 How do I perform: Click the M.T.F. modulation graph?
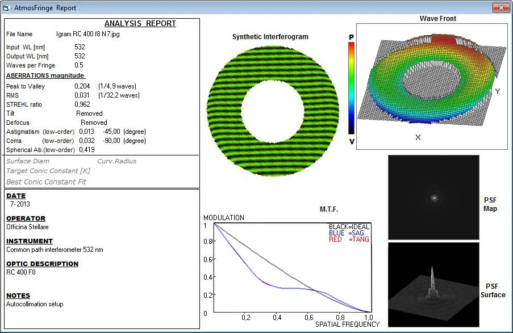[x=293, y=268]
